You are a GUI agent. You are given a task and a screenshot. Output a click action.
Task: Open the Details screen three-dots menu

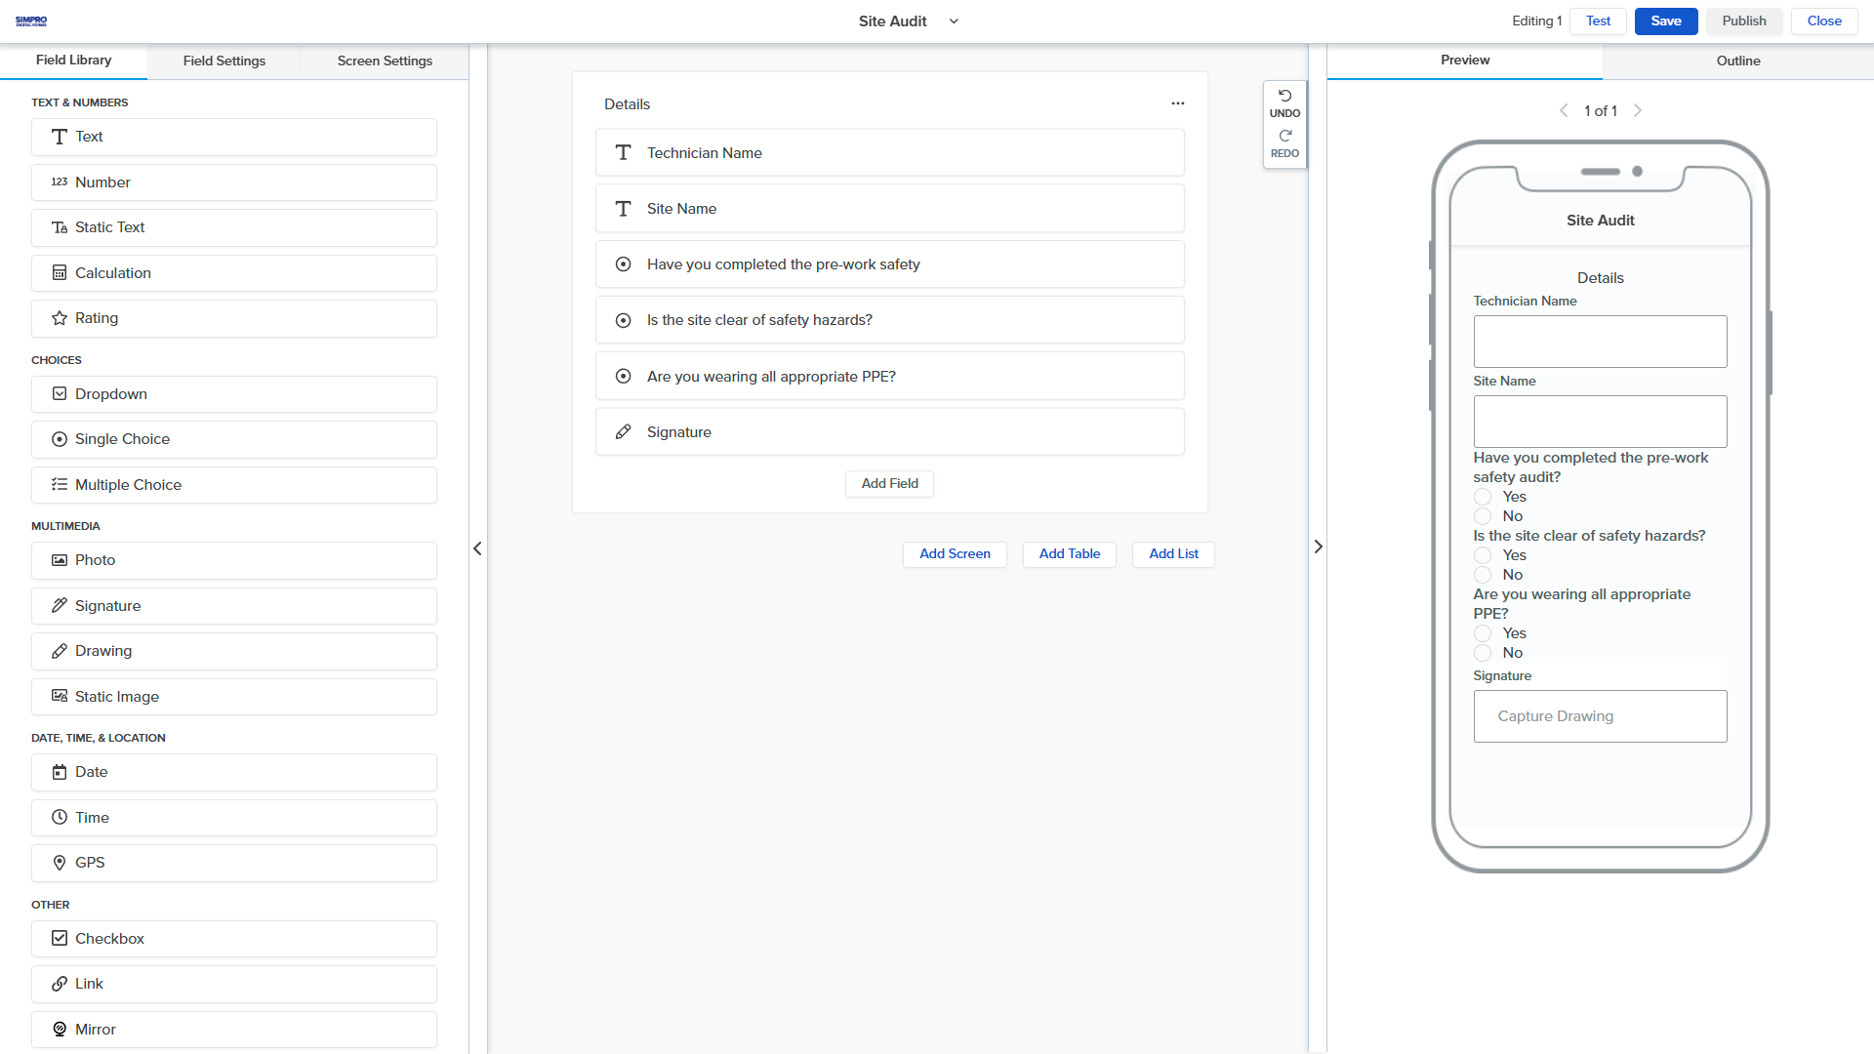click(1178, 103)
